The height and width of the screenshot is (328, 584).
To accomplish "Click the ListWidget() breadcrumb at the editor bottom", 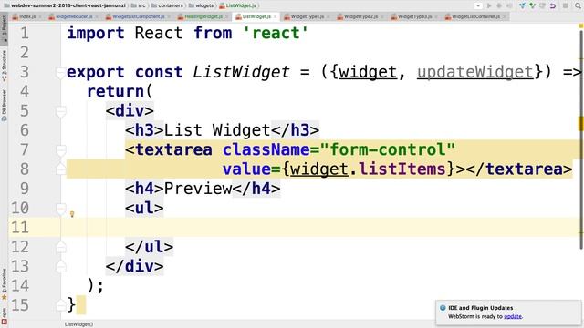I will 79,324.
